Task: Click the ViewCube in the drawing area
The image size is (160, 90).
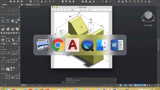Action: click(x=148, y=15)
